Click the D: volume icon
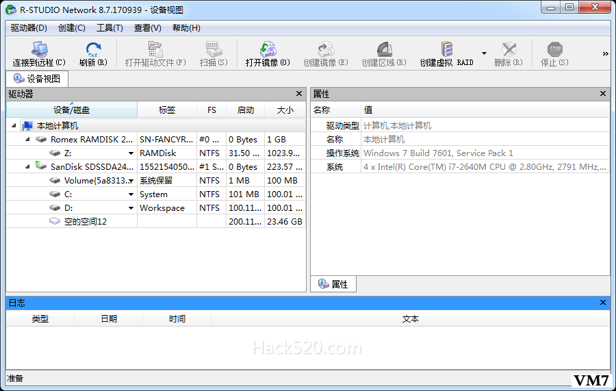Image resolution: width=616 pixels, height=391 pixels. coord(55,208)
